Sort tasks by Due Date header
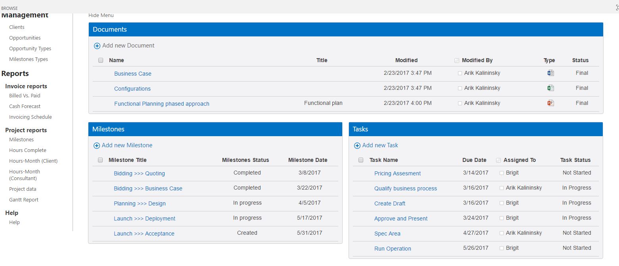Image resolution: width=619 pixels, height=266 pixels. point(474,160)
